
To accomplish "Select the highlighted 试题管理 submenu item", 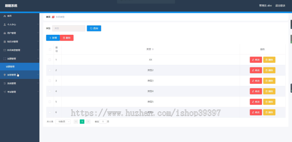I will coord(19,67).
